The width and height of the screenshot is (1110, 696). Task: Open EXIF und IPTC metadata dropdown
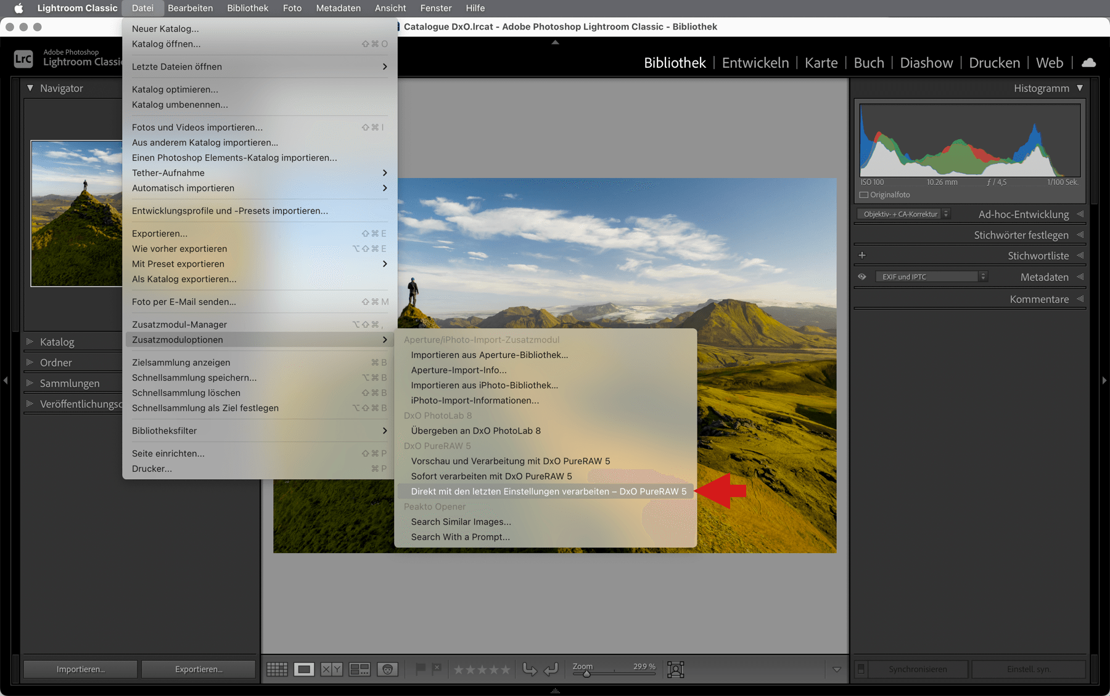(931, 277)
